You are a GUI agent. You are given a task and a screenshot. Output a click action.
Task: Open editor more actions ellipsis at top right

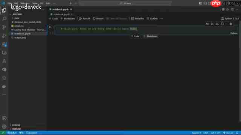(x=237, y=9)
